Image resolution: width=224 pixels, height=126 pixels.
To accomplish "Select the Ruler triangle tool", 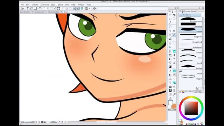I will click(x=170, y=47).
